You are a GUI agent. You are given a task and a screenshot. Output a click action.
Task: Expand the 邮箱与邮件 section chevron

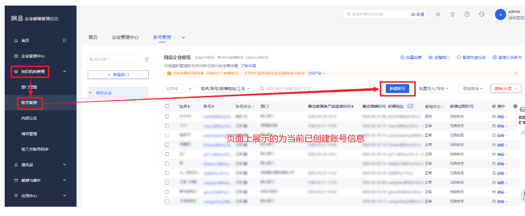pyautogui.click(x=64, y=180)
